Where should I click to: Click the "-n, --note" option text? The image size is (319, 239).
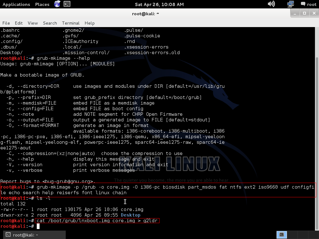20,114
